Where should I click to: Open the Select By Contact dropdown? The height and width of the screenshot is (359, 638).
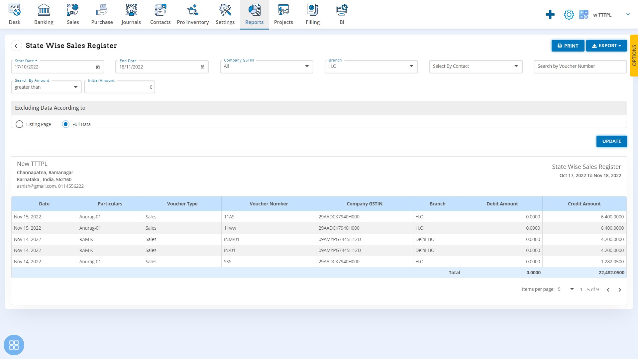tap(476, 66)
